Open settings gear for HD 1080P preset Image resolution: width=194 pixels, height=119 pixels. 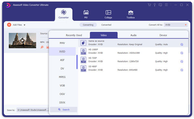tap(182, 53)
